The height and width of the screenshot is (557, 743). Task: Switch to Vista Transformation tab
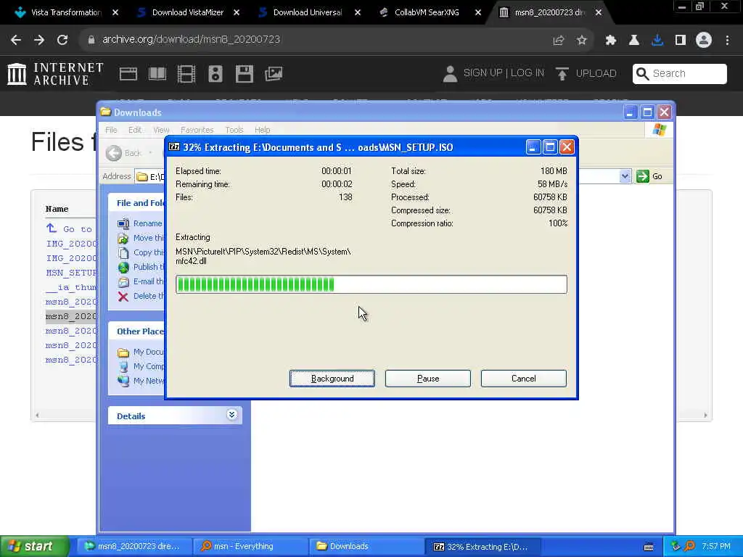66,12
